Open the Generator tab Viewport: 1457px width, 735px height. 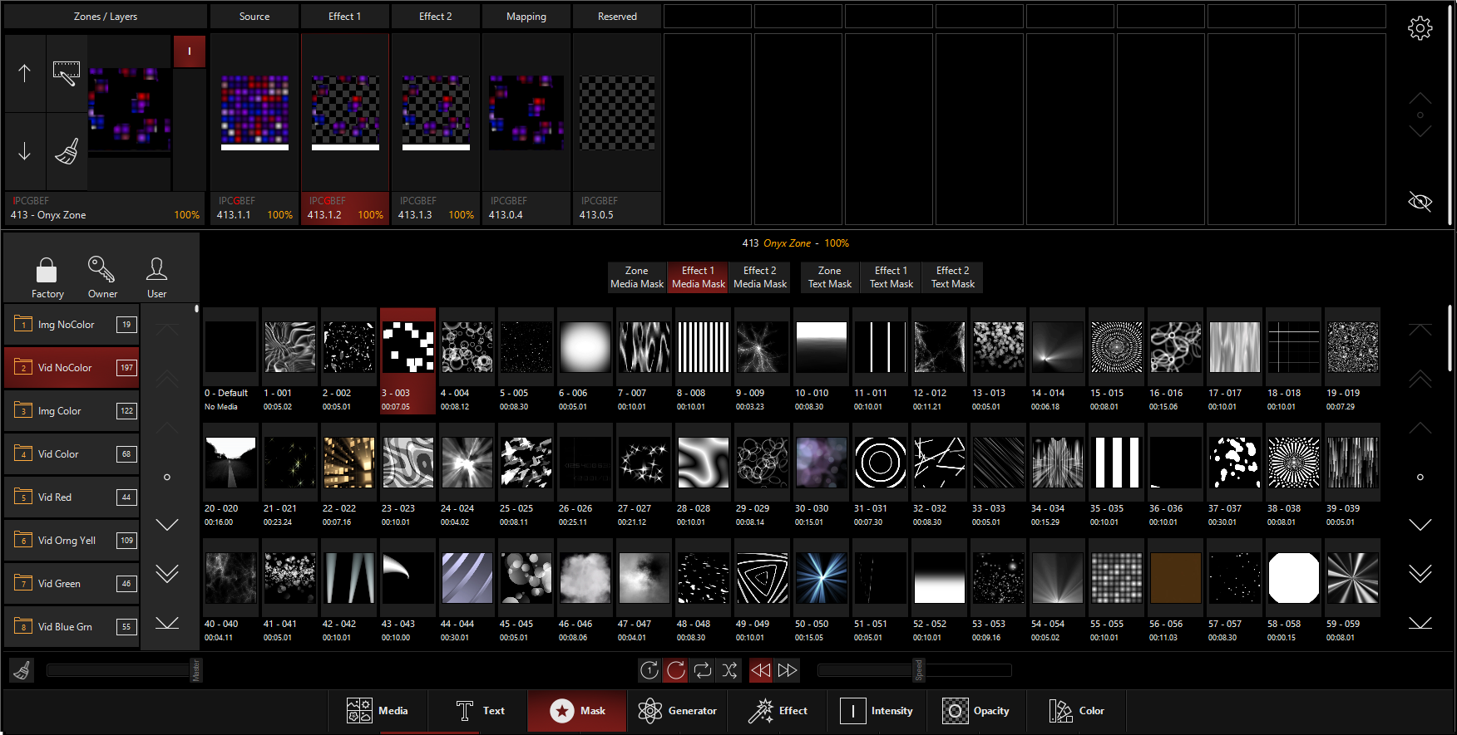[677, 711]
